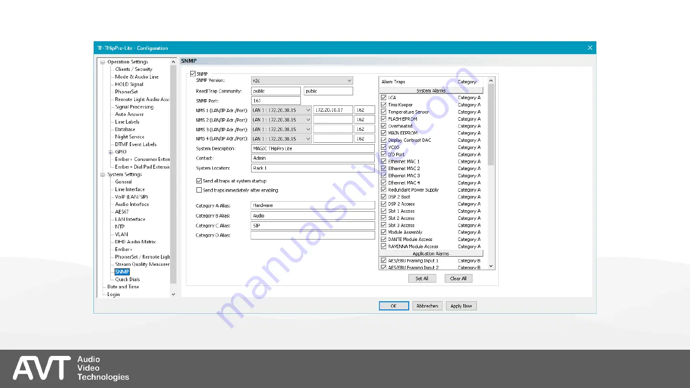Viewport: 690px width, 388px height.
Task: Confirm with the OK button
Action: point(394,306)
